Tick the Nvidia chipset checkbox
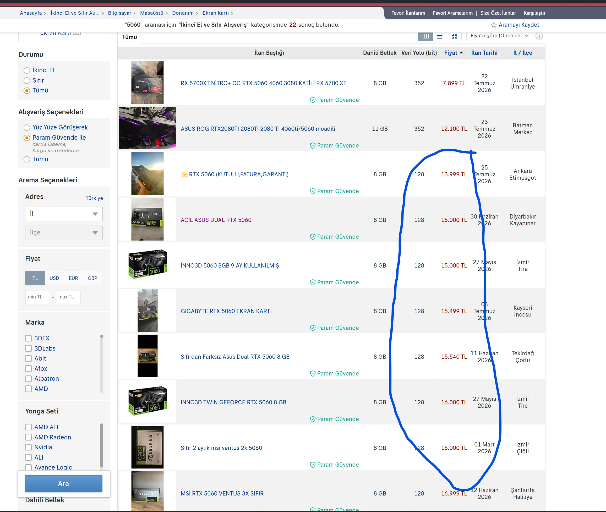Image resolution: width=606 pixels, height=512 pixels. point(29,447)
